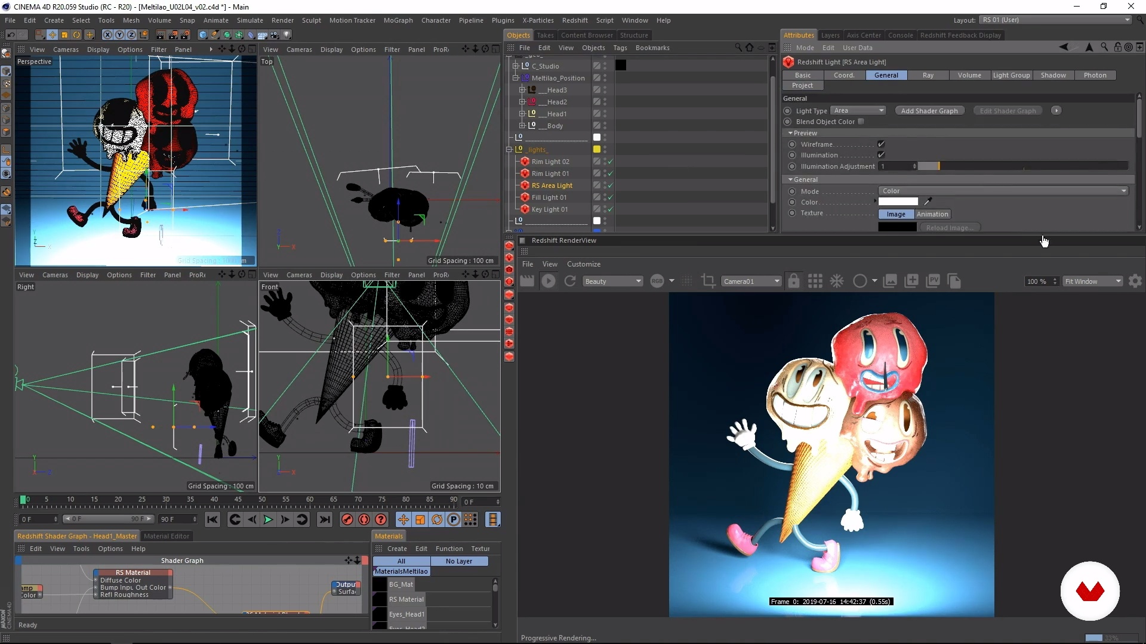
Task: Click the eyedropper next to Color swatch
Action: point(928,202)
